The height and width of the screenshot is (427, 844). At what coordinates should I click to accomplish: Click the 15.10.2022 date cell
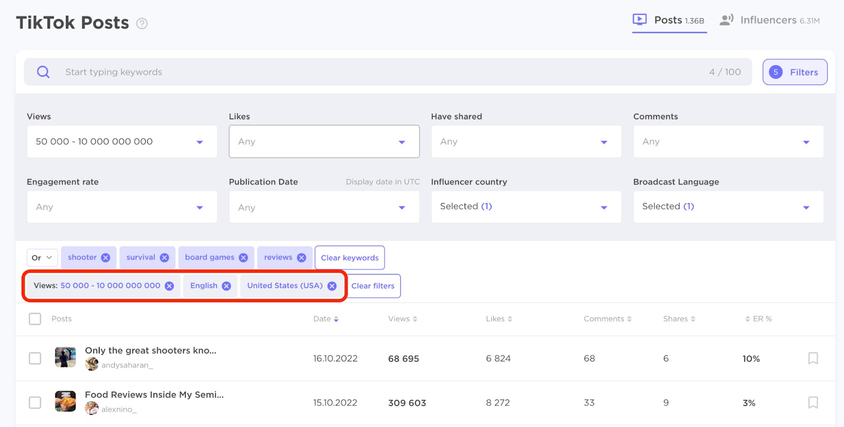pyautogui.click(x=335, y=403)
